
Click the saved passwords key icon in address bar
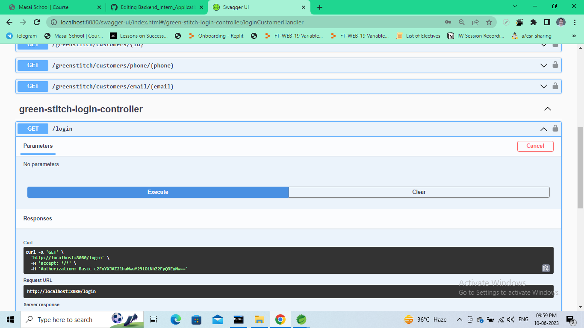[x=448, y=22]
